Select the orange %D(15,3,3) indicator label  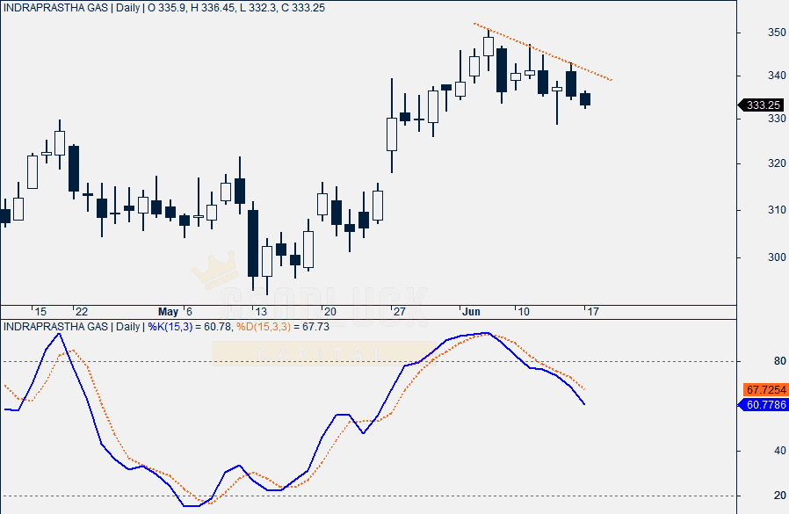coord(264,327)
